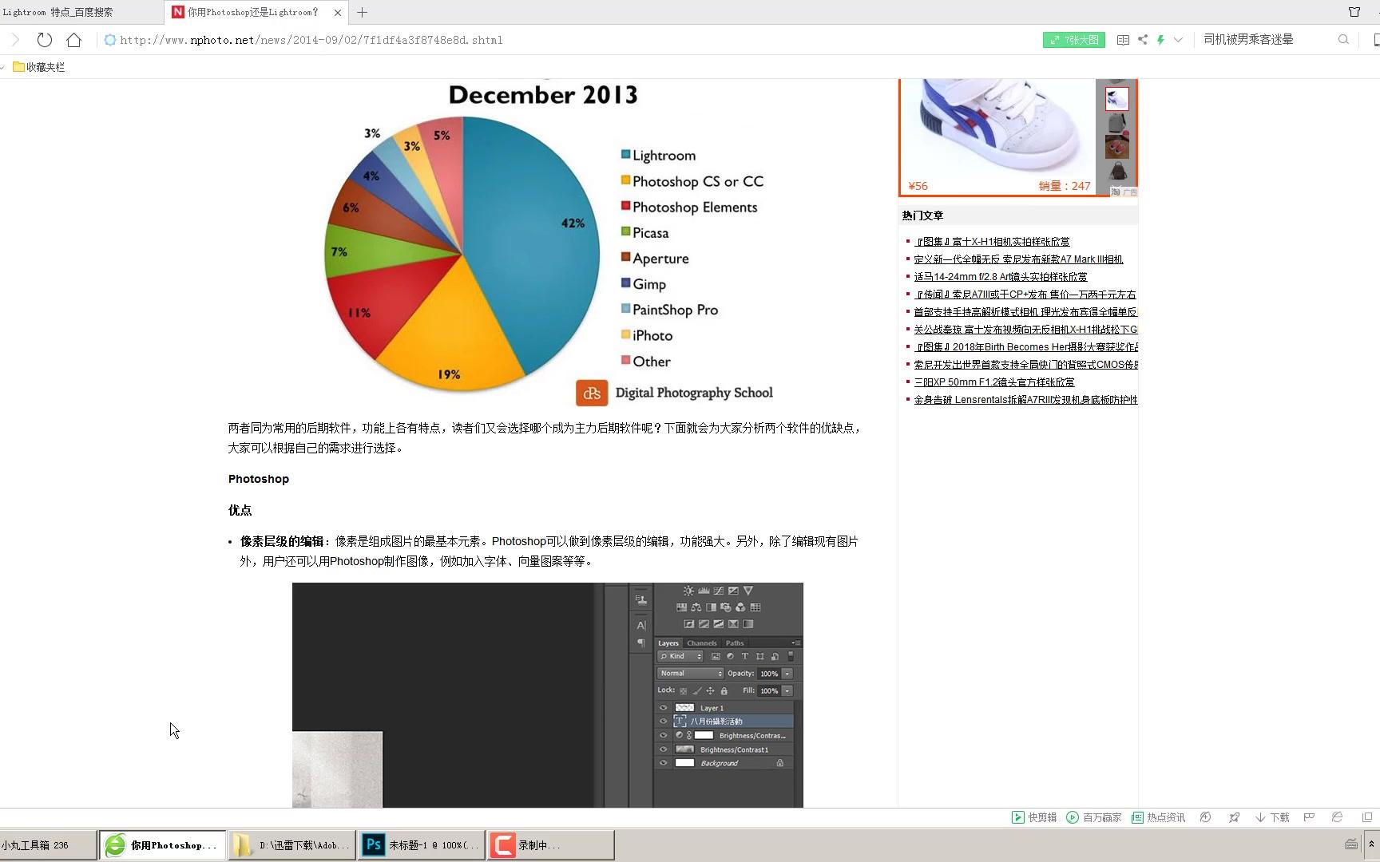
Task: Click the forward navigation arrow
Action: [x=15, y=40]
